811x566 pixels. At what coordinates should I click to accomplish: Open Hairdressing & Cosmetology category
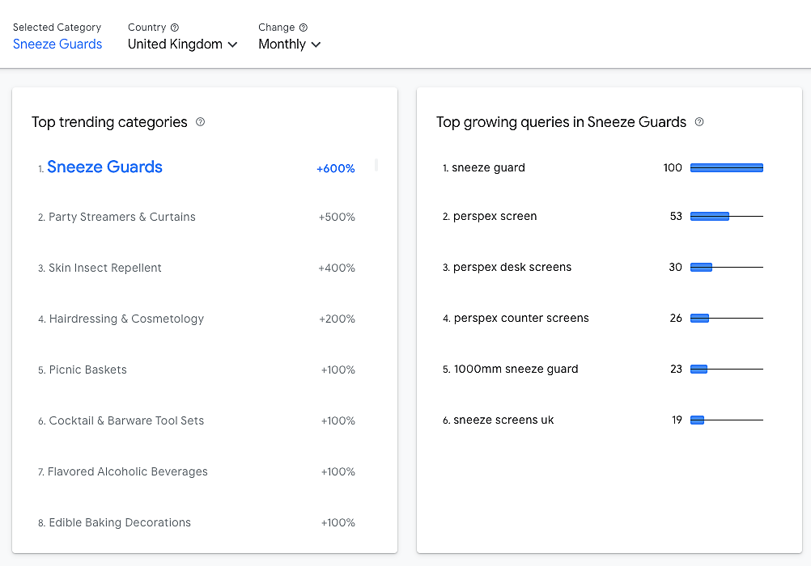[126, 319]
